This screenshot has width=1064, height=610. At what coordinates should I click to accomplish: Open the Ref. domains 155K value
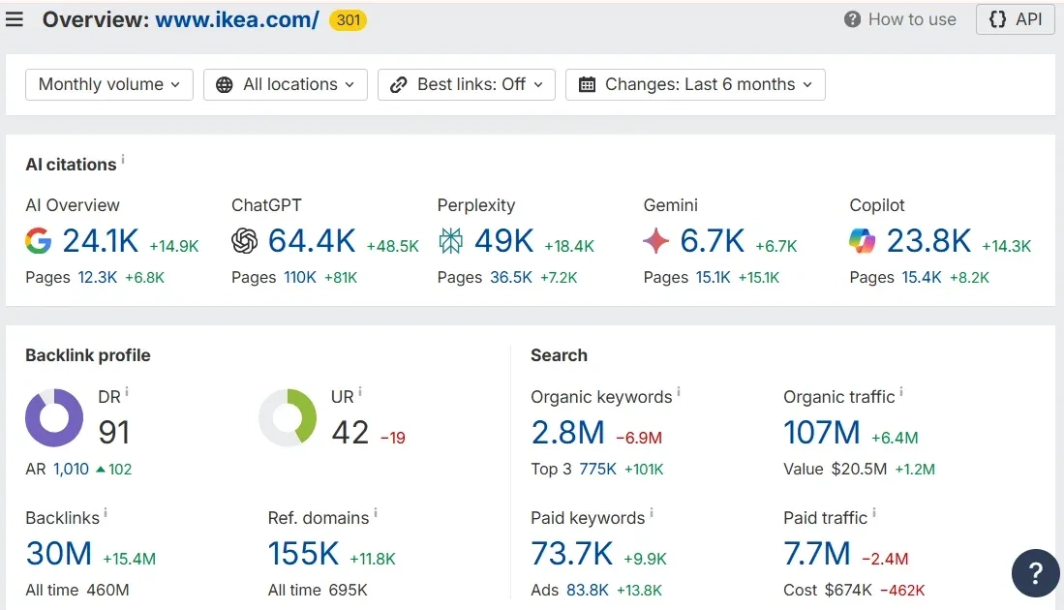[303, 553]
